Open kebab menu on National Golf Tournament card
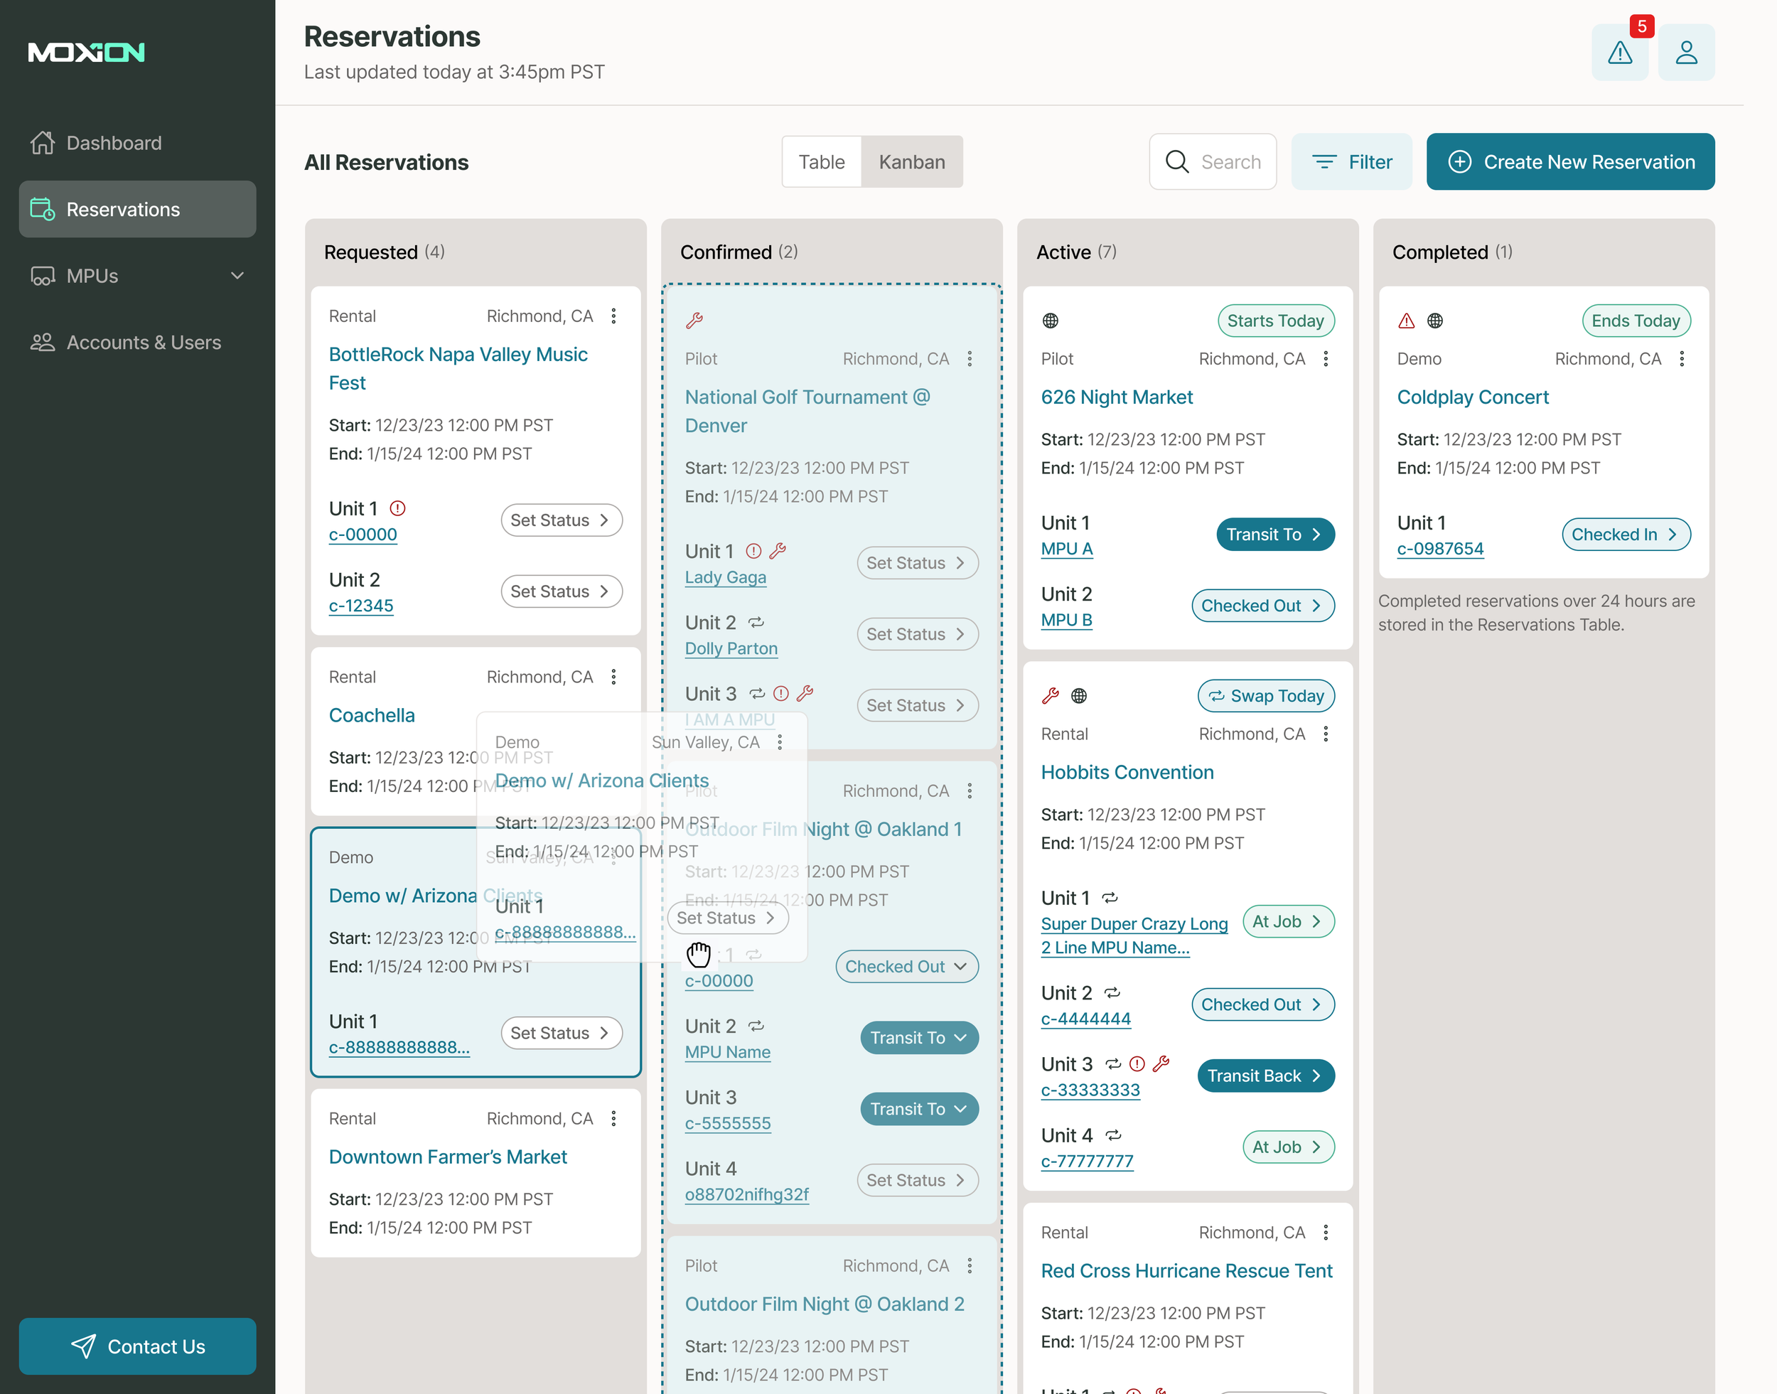The height and width of the screenshot is (1394, 1777). click(970, 359)
